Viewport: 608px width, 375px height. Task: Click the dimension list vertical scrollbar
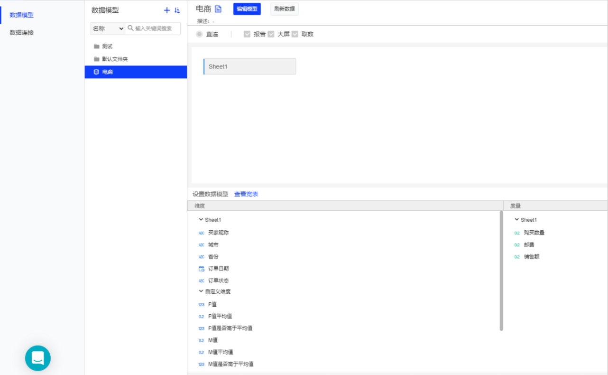[501, 271]
